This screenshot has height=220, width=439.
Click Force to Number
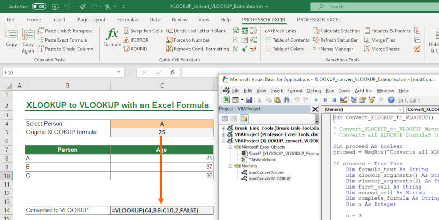[187, 40]
